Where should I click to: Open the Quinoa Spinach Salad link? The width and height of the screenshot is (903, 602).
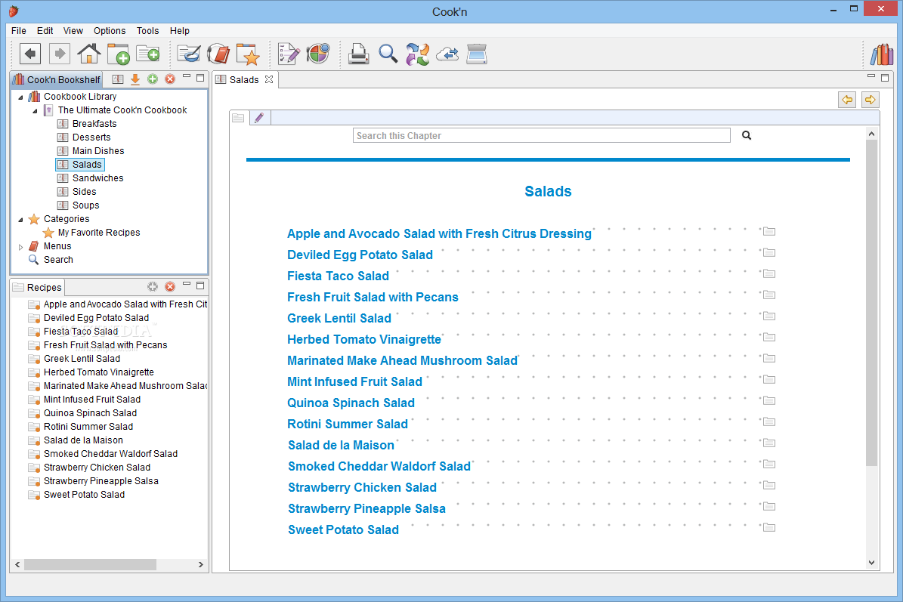351,403
